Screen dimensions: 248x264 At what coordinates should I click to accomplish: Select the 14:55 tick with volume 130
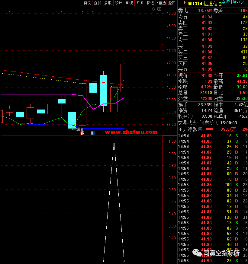click(213, 217)
